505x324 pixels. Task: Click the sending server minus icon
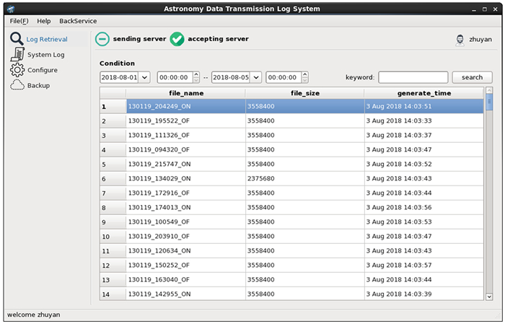(102, 39)
